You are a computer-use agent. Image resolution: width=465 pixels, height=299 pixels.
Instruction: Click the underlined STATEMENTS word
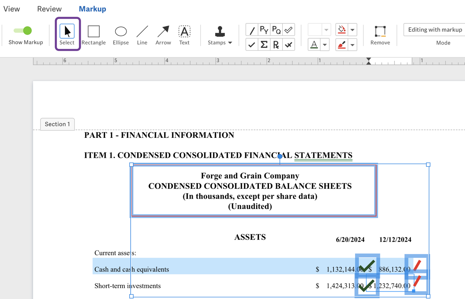(323, 155)
